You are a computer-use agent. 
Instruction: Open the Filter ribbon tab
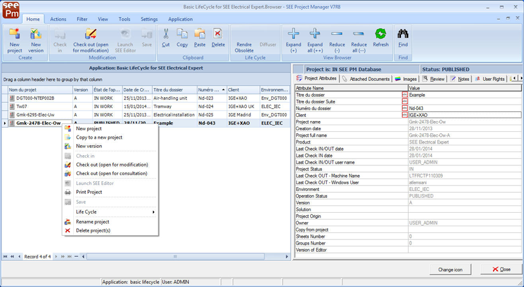82,19
